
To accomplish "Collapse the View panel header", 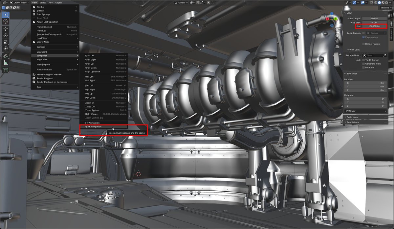I will point(365,13).
